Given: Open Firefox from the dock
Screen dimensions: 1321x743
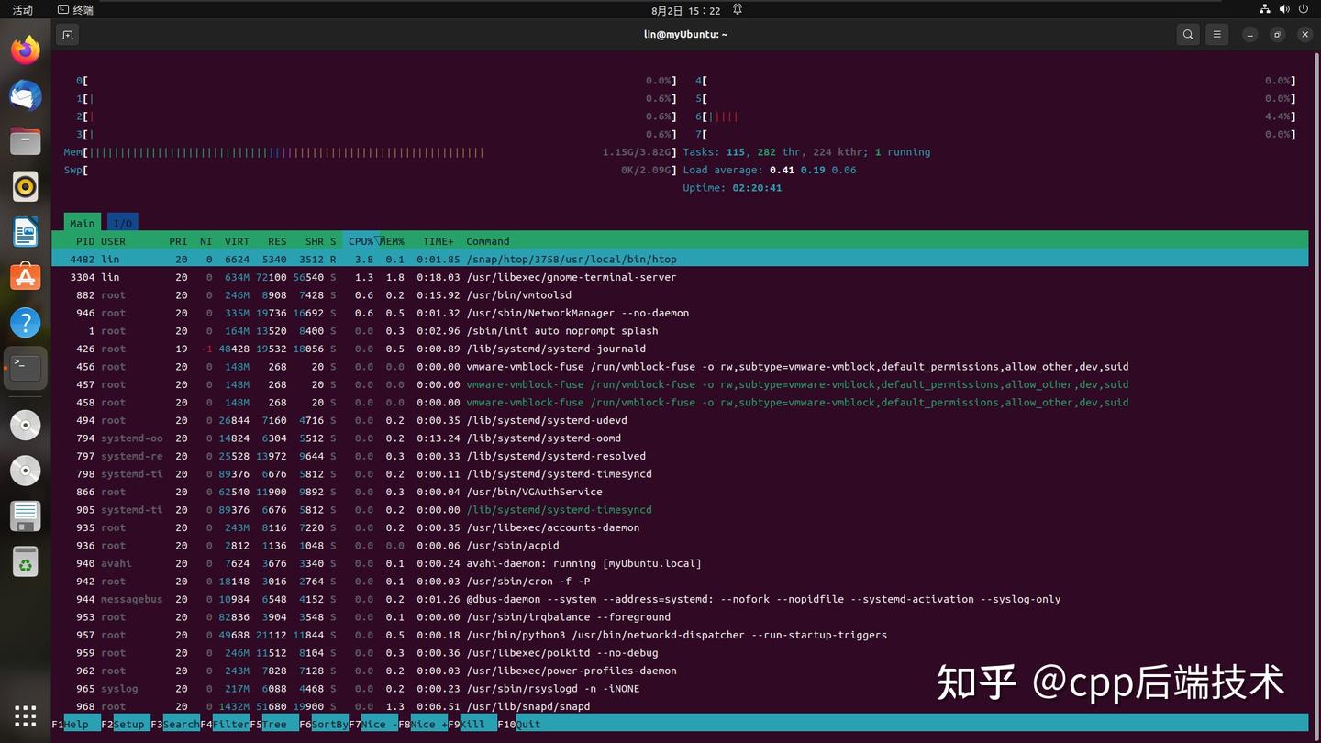Looking at the screenshot, I should pos(25,50).
